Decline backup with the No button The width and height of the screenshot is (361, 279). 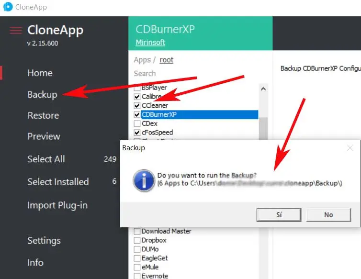[328, 215]
